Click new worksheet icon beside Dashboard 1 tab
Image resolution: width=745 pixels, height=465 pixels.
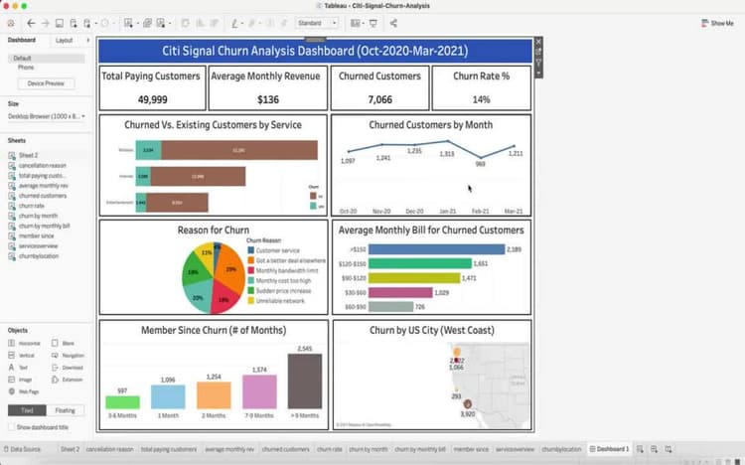640,449
